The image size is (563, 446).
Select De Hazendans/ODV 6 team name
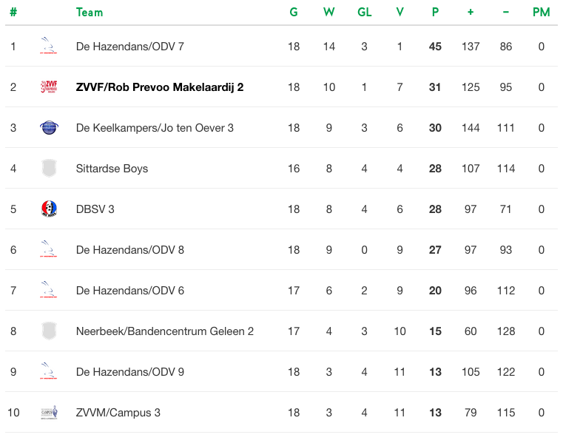(x=130, y=291)
